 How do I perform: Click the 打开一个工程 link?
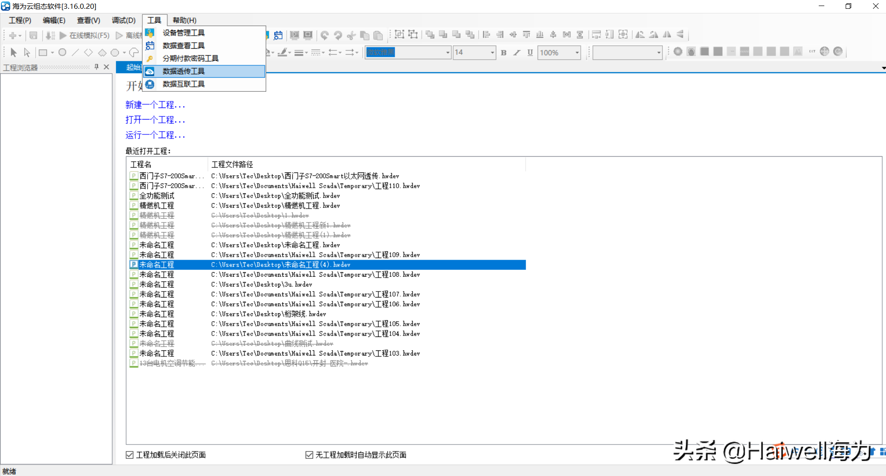click(x=155, y=120)
